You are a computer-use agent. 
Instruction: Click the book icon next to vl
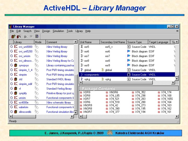(16, 89)
